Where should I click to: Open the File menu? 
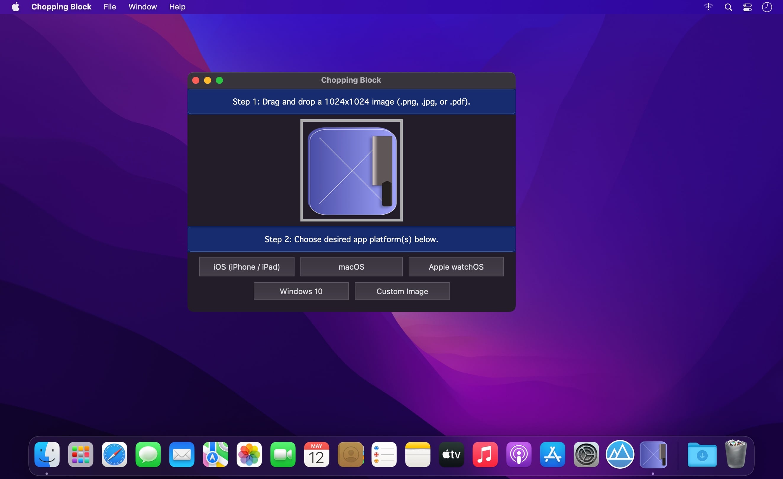[x=110, y=7]
